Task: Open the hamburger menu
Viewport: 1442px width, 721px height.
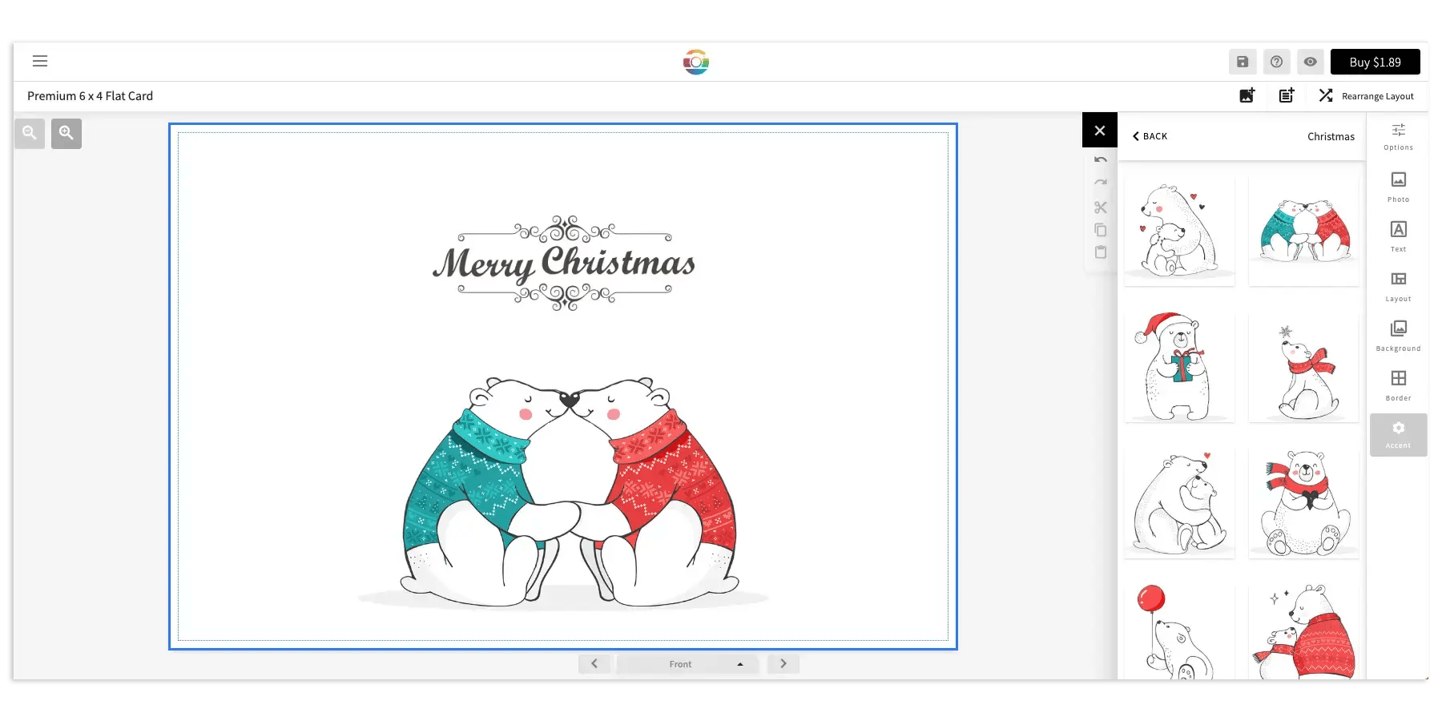Action: click(40, 61)
